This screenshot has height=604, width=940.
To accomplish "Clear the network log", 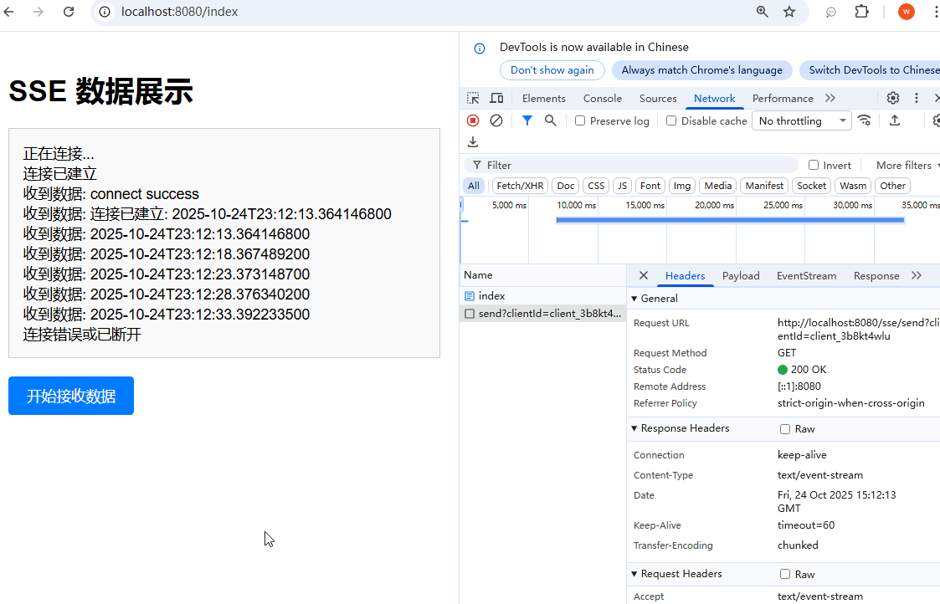I will pos(496,120).
